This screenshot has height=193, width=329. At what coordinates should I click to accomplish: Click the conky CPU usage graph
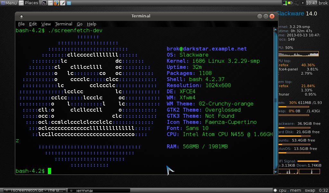[298, 54]
